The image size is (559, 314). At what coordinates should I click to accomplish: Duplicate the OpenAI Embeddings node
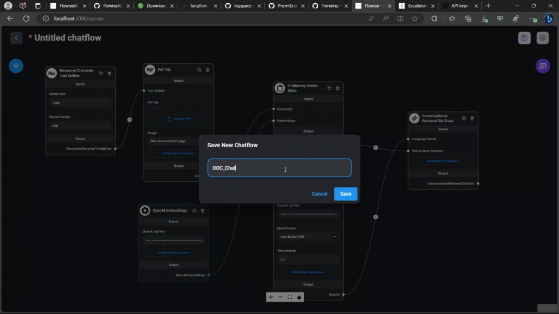[194, 210]
